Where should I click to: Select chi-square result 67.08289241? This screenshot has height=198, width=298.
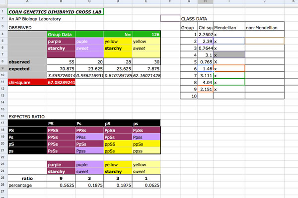61,83
